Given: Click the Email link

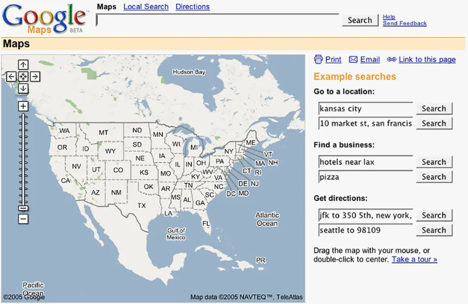Looking at the screenshot, I should 370,59.
